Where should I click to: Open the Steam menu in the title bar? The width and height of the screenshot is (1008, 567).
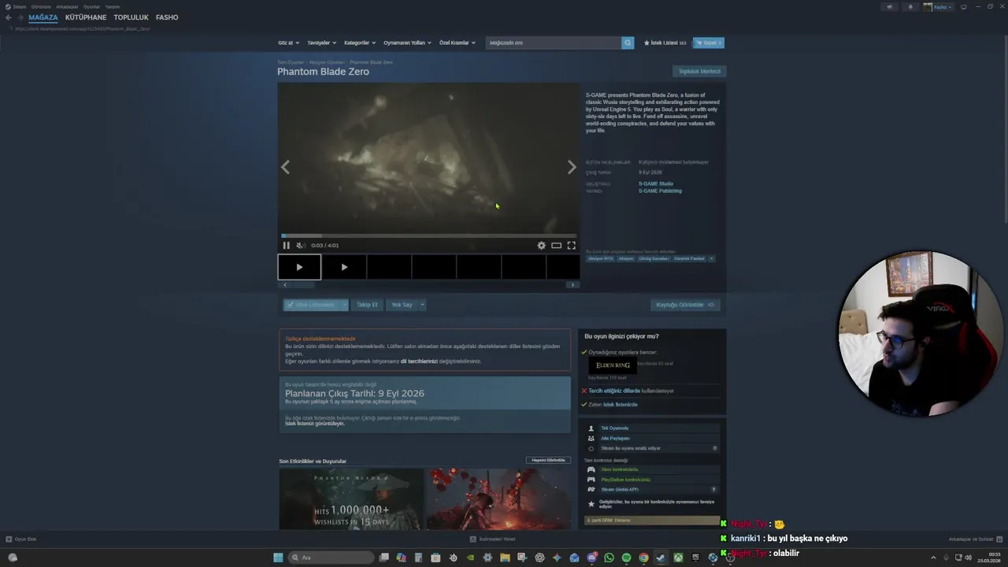19,6
